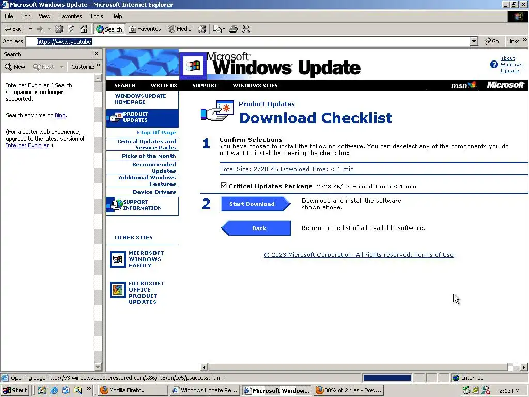The width and height of the screenshot is (529, 397).
Task: Open the Next dropdown arrow in the Search panel
Action: click(x=62, y=67)
